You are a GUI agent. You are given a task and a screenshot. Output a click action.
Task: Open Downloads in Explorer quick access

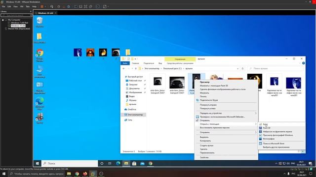click(x=133, y=85)
